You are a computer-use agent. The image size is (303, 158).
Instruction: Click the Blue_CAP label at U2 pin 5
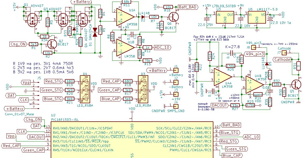tap(232, 155)
